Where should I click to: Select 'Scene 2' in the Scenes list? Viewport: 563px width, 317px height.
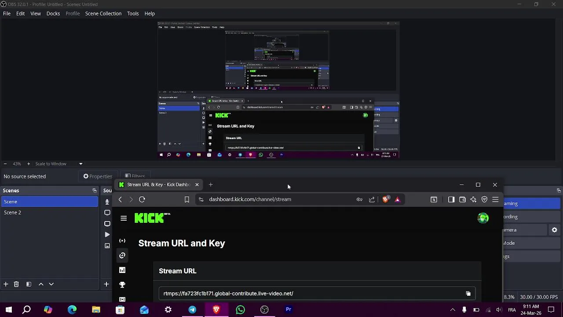click(49, 213)
